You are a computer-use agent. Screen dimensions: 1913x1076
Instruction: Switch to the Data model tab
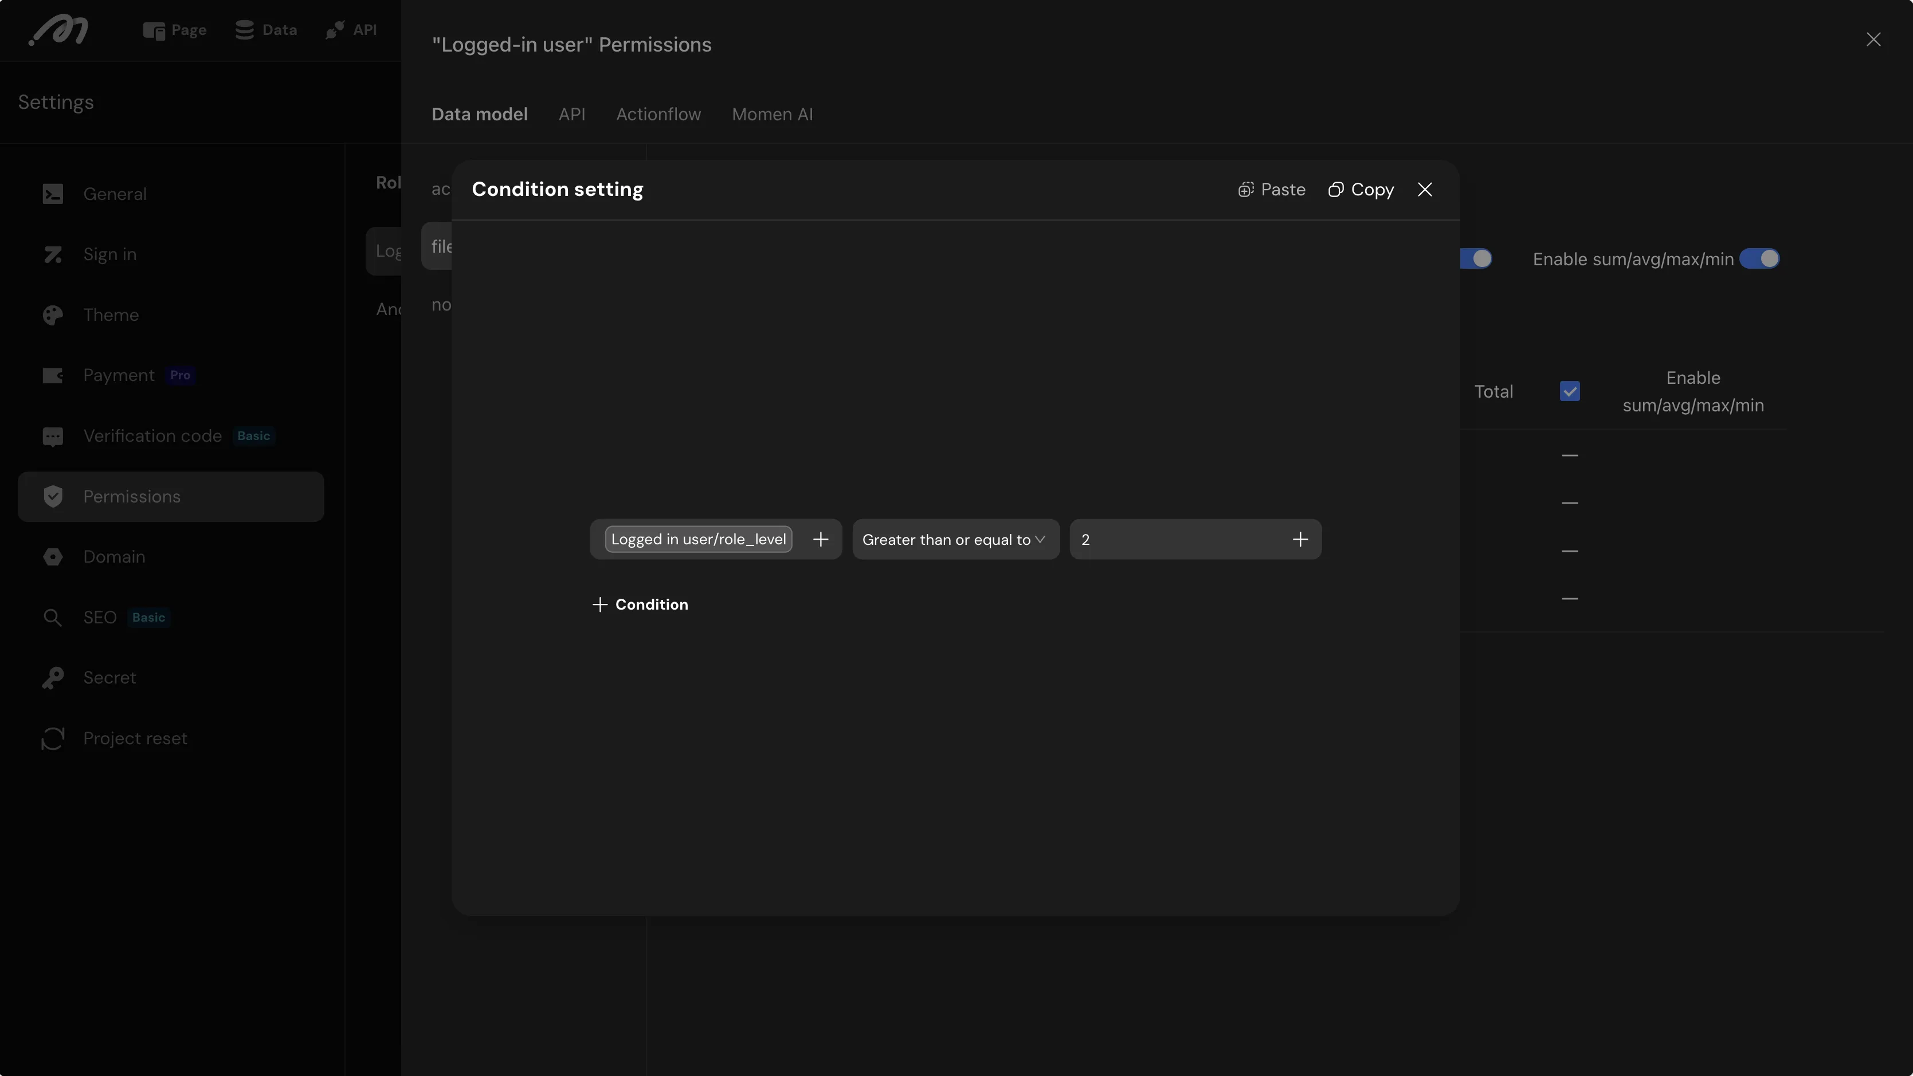click(x=480, y=115)
